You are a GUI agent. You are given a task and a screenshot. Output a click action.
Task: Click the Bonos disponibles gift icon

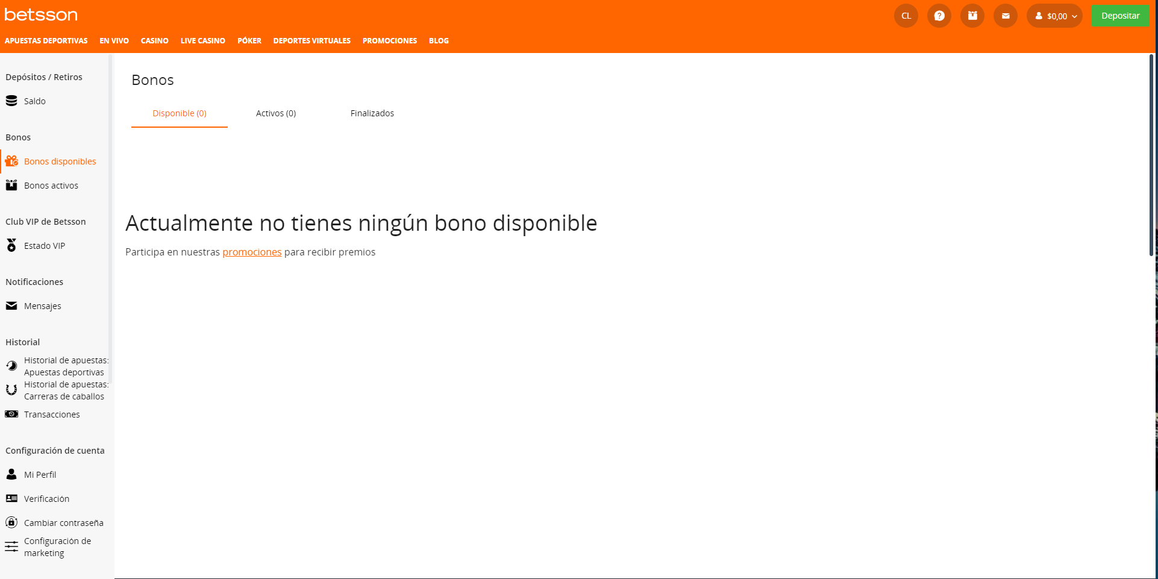coord(11,161)
